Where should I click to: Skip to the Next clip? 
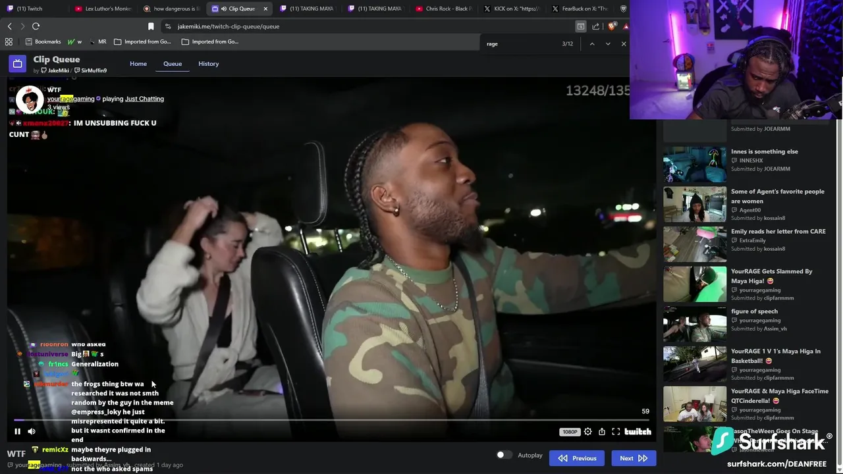click(634, 458)
